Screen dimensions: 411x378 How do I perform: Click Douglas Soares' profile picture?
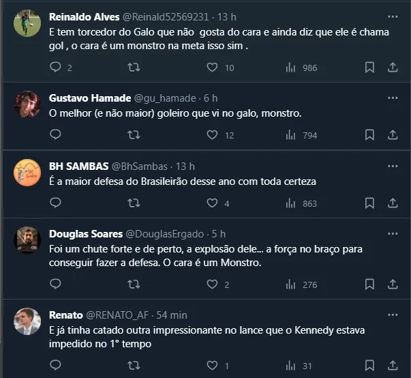click(x=27, y=239)
